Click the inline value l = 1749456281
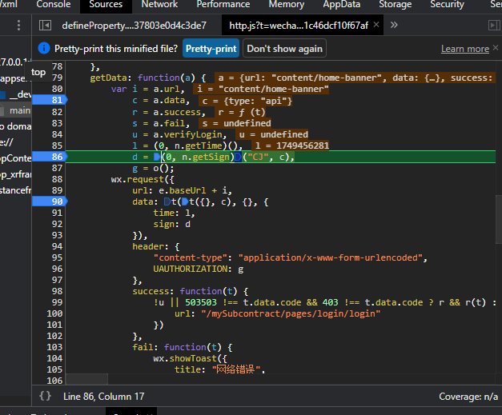The width and height of the screenshot is (502, 415). [x=291, y=146]
